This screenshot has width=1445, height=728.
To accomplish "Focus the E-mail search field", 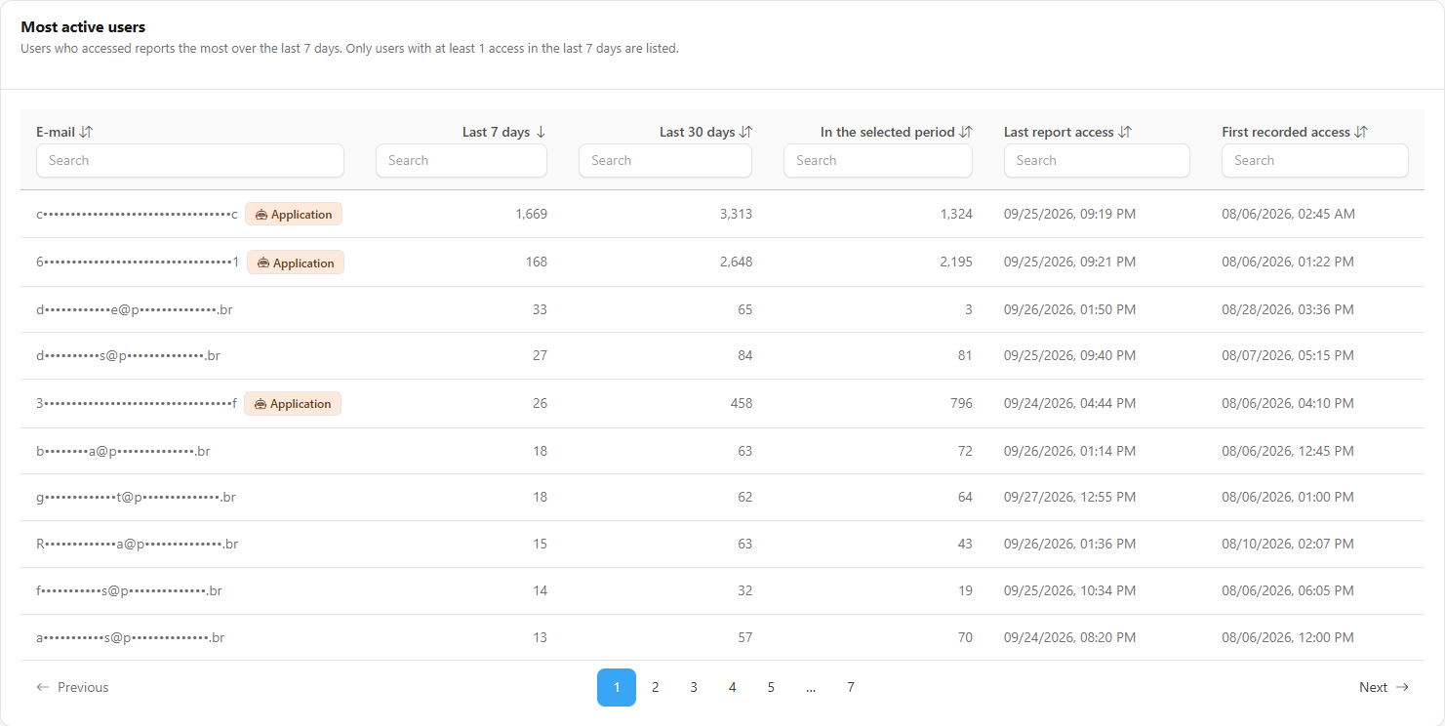I will (190, 161).
